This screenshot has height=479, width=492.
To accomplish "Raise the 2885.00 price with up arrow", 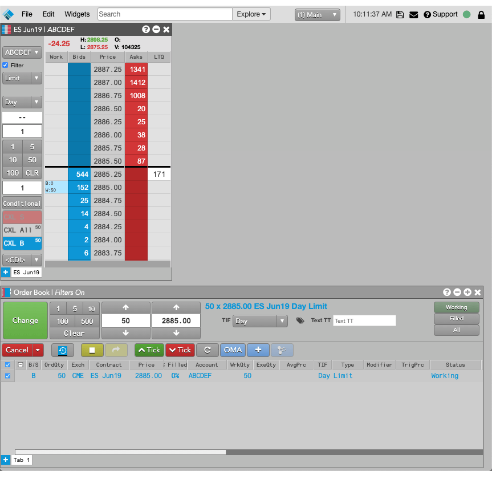I will (176, 307).
